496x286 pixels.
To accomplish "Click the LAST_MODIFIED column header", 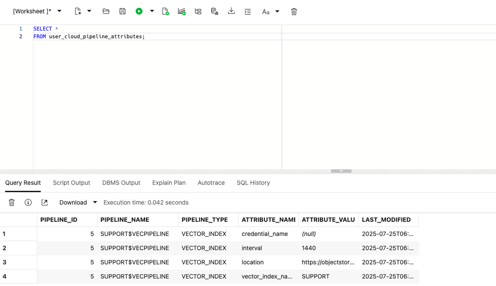I will point(389,220).
